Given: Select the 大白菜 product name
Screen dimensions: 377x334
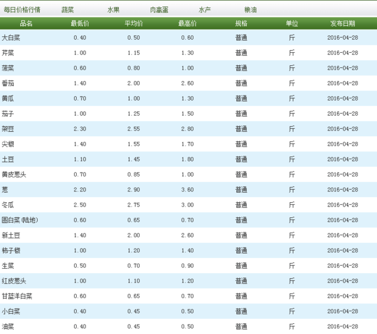Looking at the screenshot, I should [x=11, y=38].
